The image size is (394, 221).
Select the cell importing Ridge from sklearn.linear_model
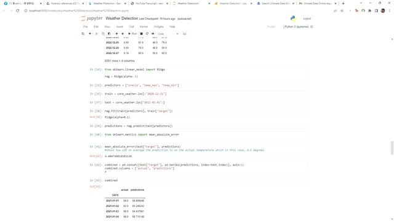(205, 73)
